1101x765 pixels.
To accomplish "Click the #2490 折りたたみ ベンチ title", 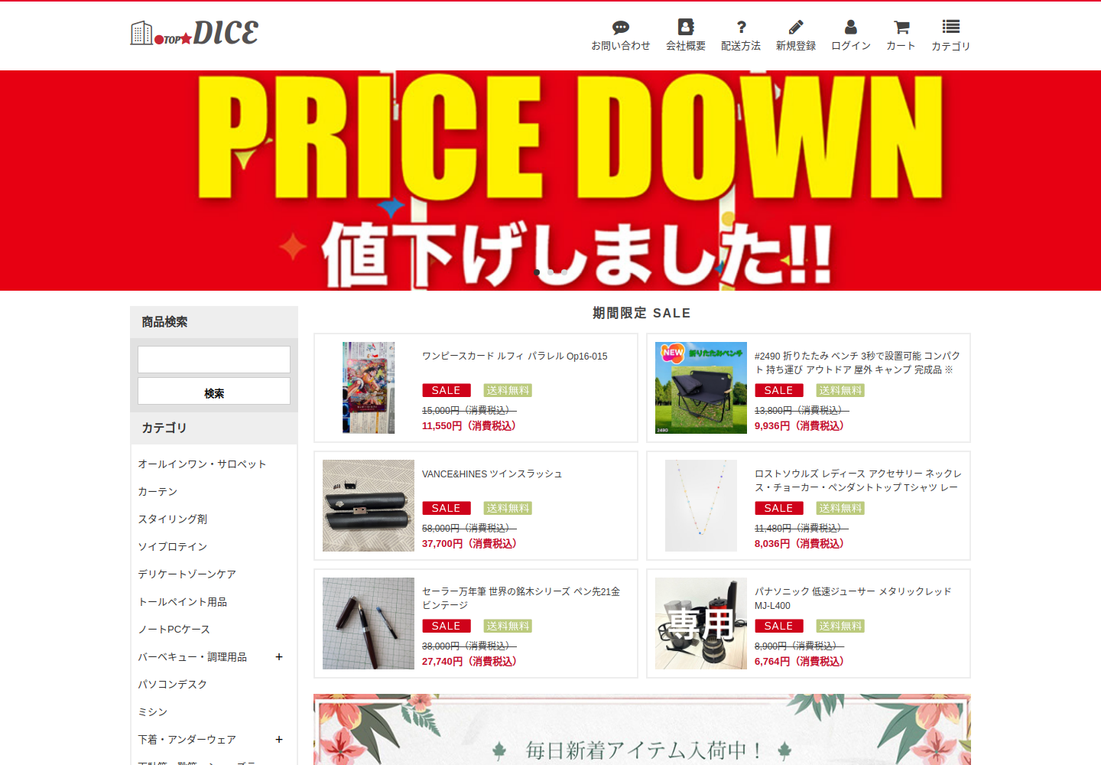I will (858, 363).
